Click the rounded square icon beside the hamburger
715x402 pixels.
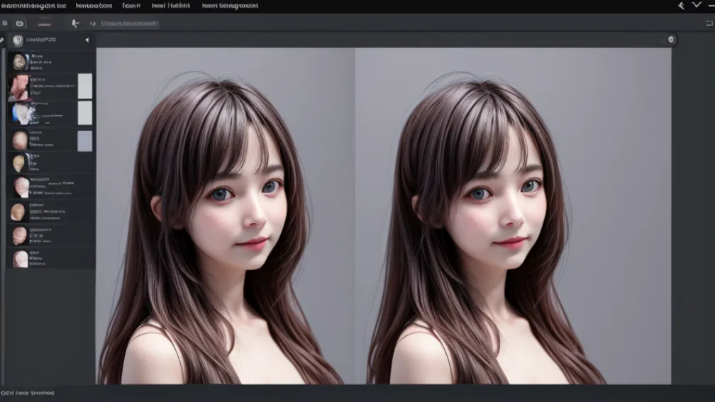(19, 23)
